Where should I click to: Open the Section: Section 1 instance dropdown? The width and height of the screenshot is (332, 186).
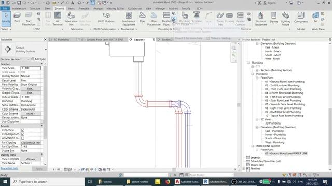tap(15, 59)
